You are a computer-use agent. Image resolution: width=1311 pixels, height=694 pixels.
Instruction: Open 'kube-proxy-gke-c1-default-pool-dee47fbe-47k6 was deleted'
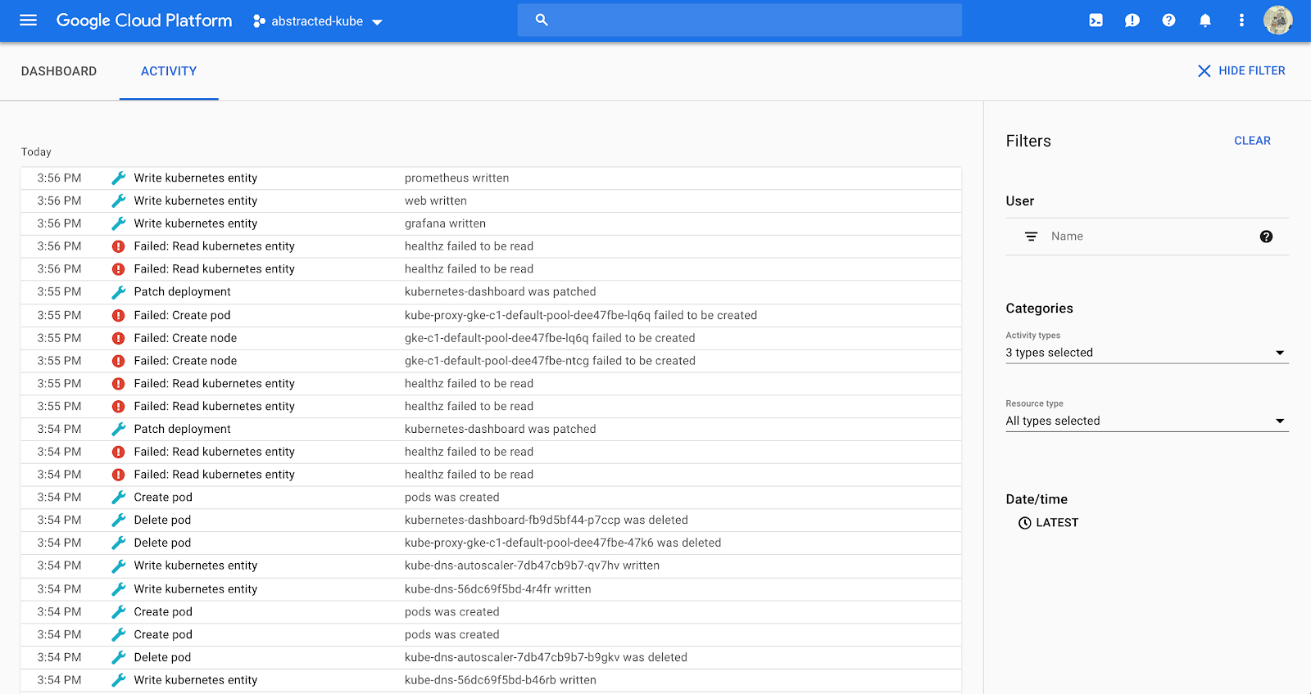click(x=563, y=543)
